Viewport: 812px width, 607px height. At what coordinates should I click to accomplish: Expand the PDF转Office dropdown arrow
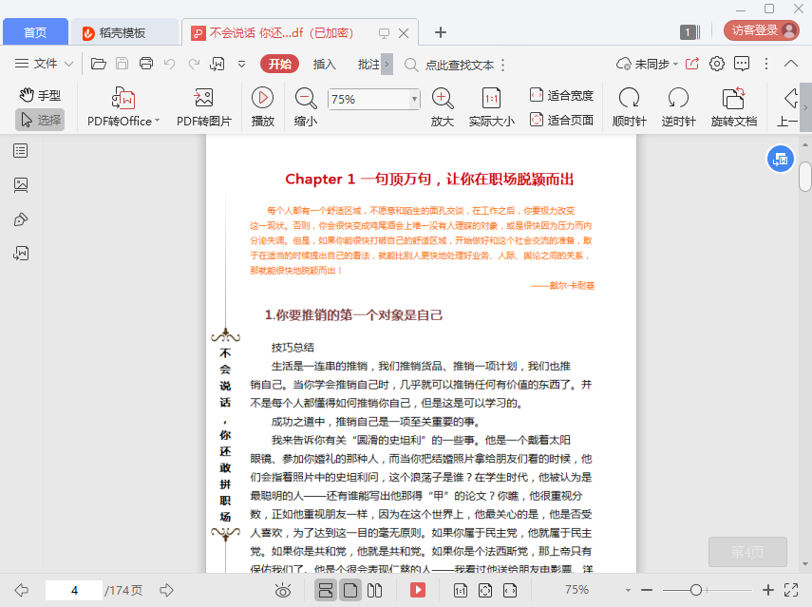click(x=157, y=121)
